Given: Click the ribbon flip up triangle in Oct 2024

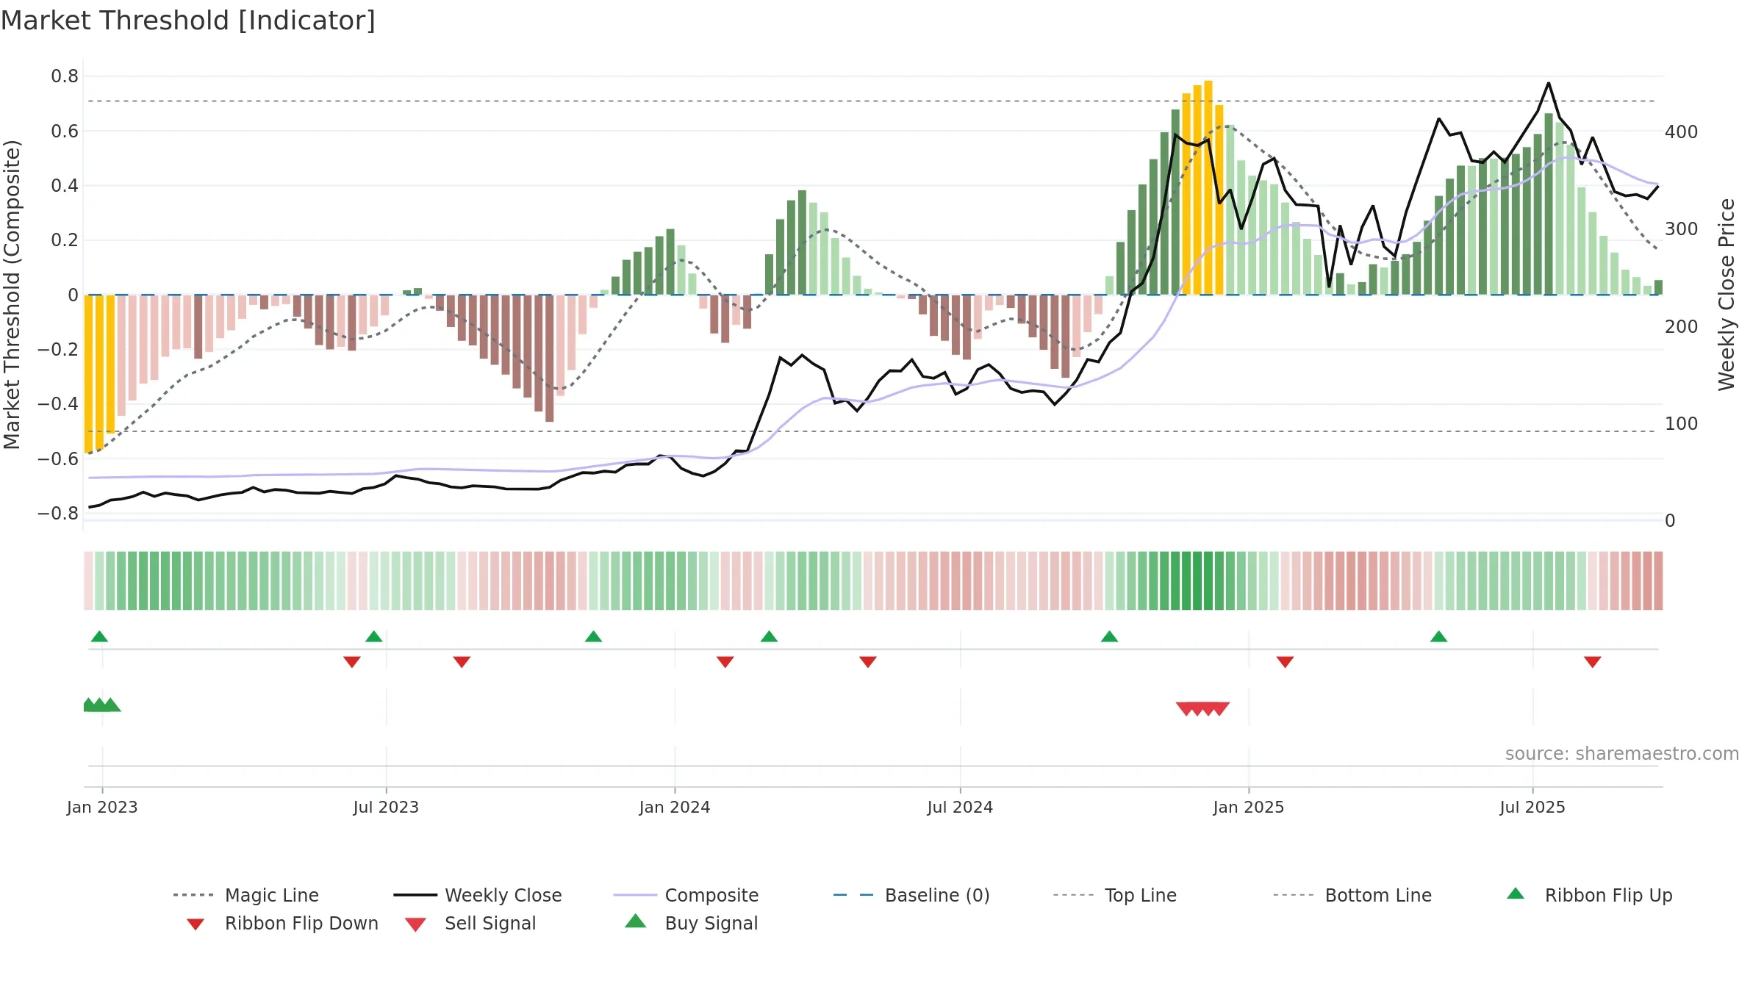Looking at the screenshot, I should 1109,636.
